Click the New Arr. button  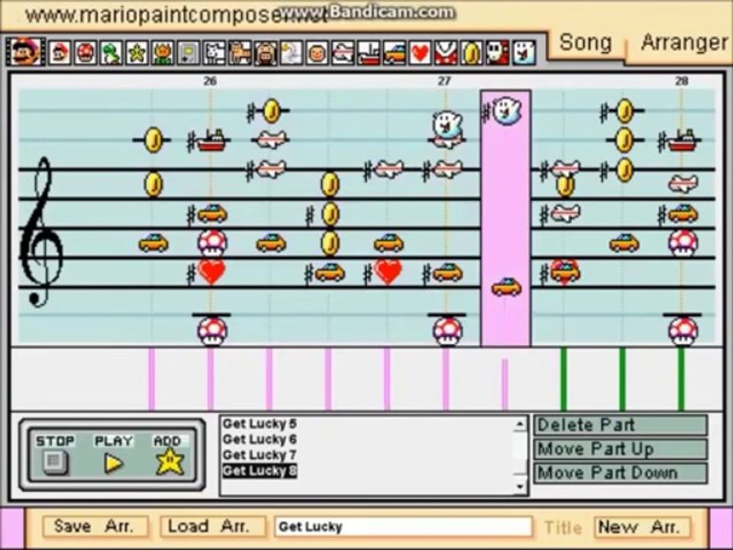point(642,527)
